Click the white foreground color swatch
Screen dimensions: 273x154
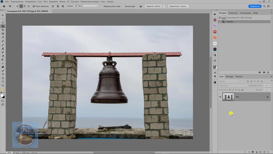[2, 95]
